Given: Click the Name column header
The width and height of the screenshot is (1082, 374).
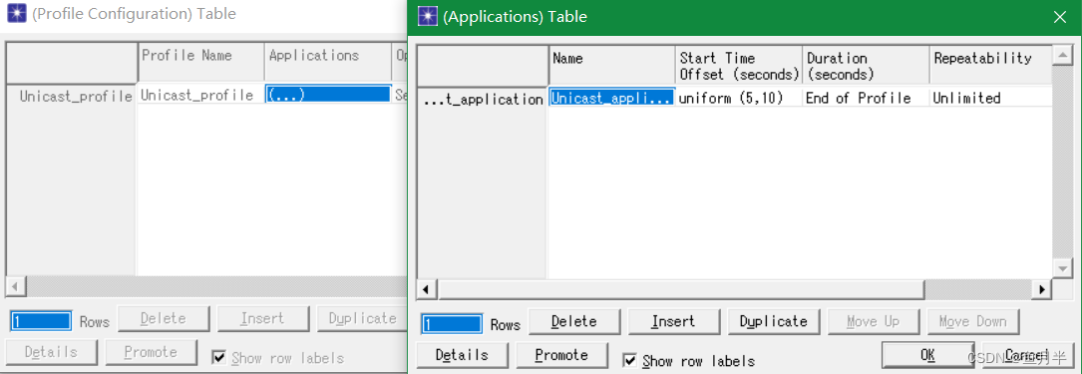Looking at the screenshot, I should point(611,65).
